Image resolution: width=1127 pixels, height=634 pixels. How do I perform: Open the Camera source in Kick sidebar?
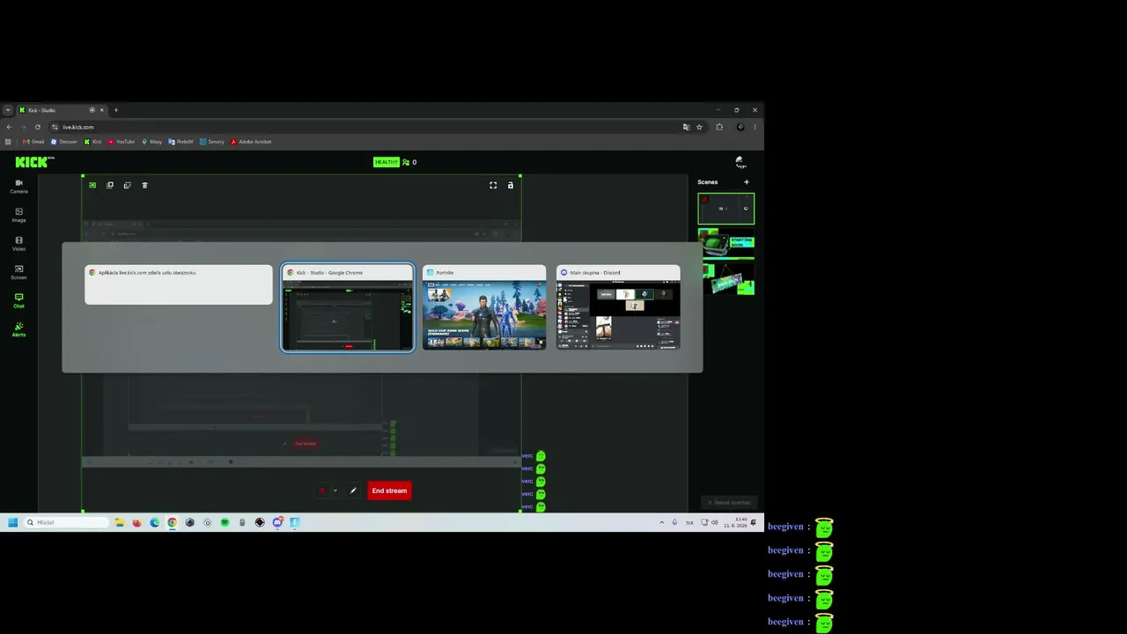(x=18, y=186)
